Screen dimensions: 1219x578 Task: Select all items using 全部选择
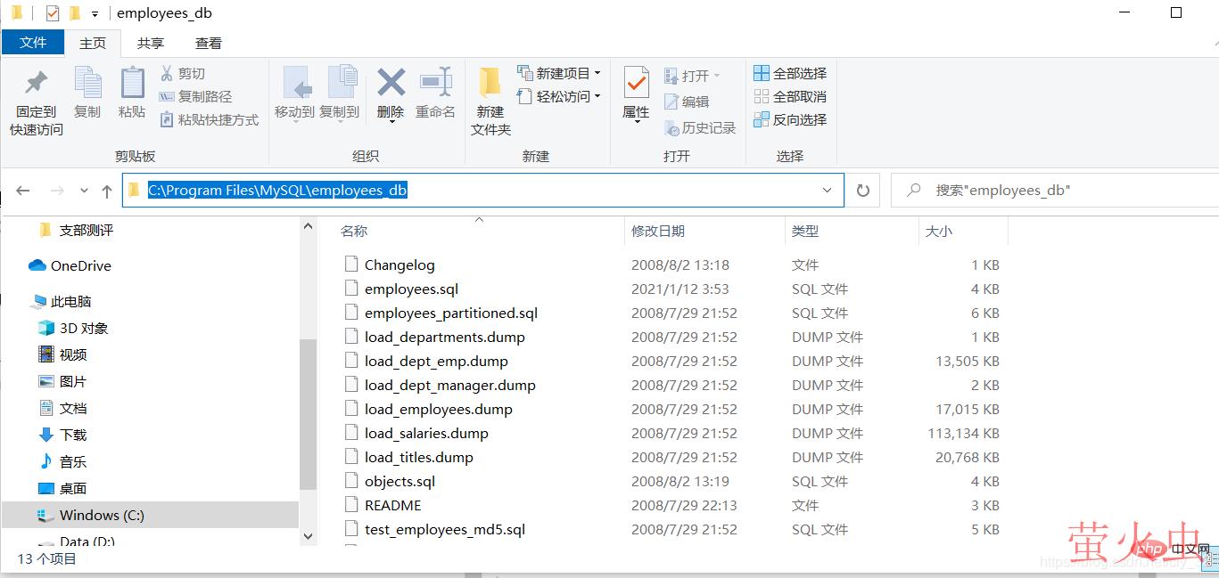[790, 73]
